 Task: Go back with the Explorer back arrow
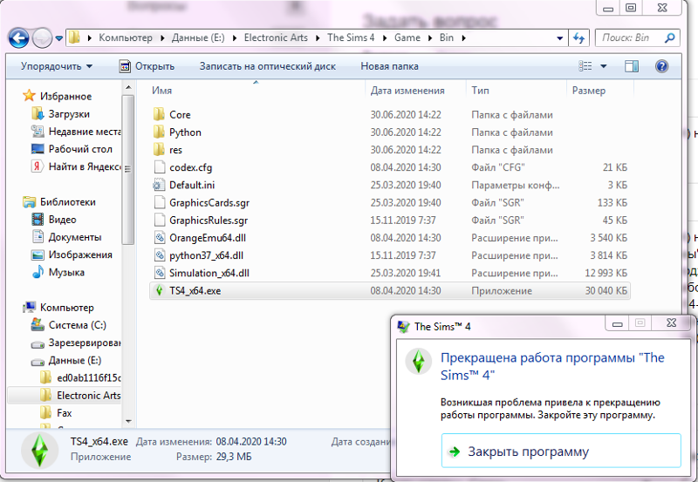pyautogui.click(x=18, y=38)
